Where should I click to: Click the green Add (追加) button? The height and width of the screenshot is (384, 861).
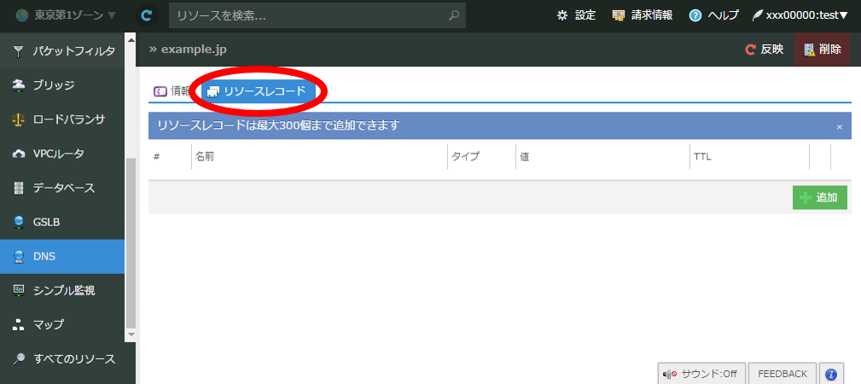tap(819, 197)
